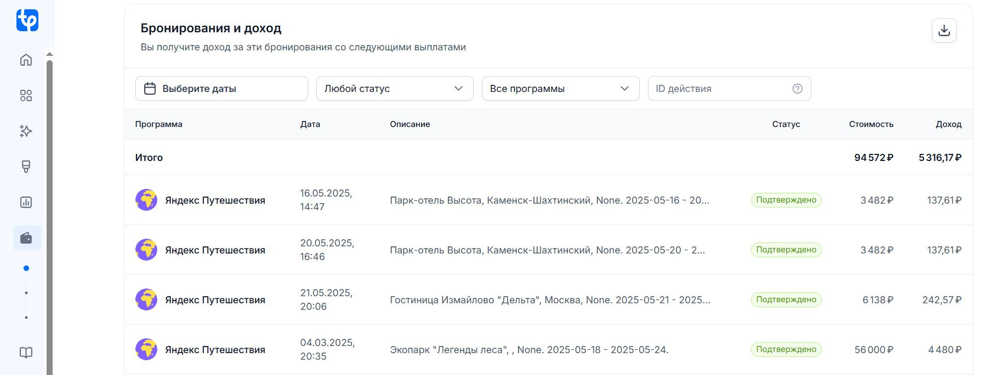Open the book help sidebar icon
Screen dimensions: 1007x375
26,353
